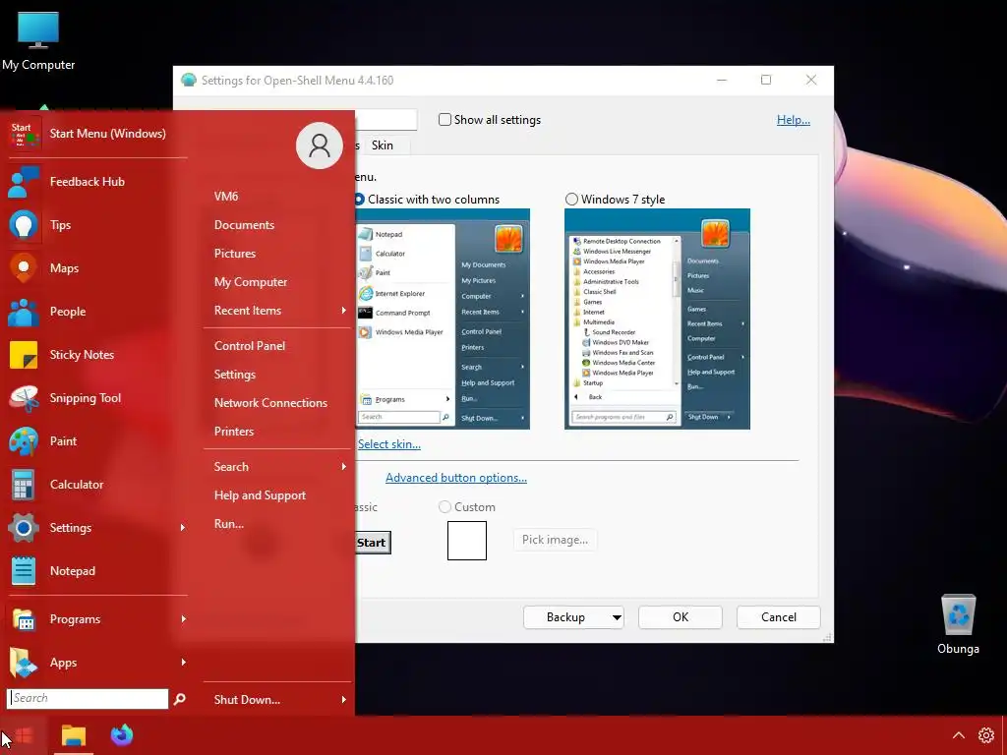The height and width of the screenshot is (755, 1007).
Task: Open the Help... link
Action: pos(794,119)
